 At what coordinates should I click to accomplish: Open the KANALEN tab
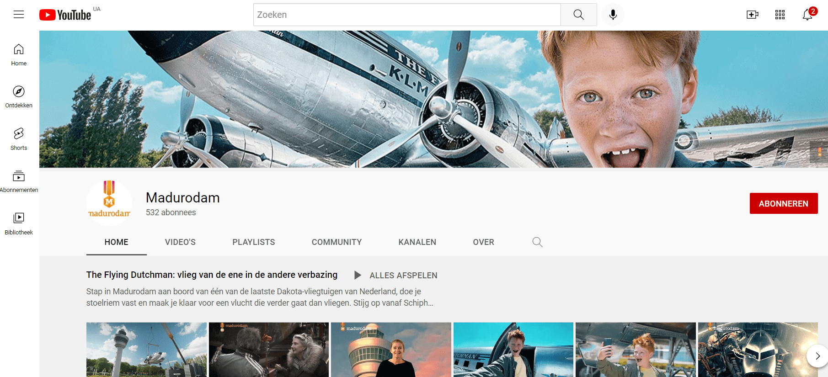417,242
